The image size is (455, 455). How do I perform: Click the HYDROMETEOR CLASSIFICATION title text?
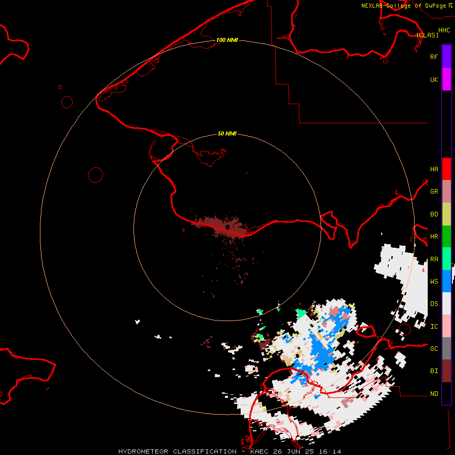pos(177,451)
